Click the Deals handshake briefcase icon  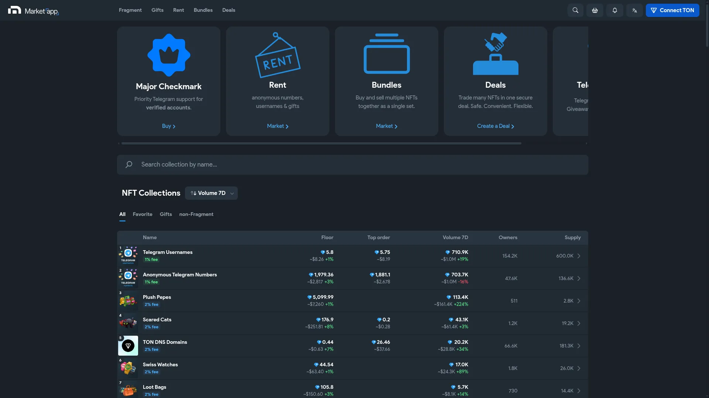pos(496,53)
